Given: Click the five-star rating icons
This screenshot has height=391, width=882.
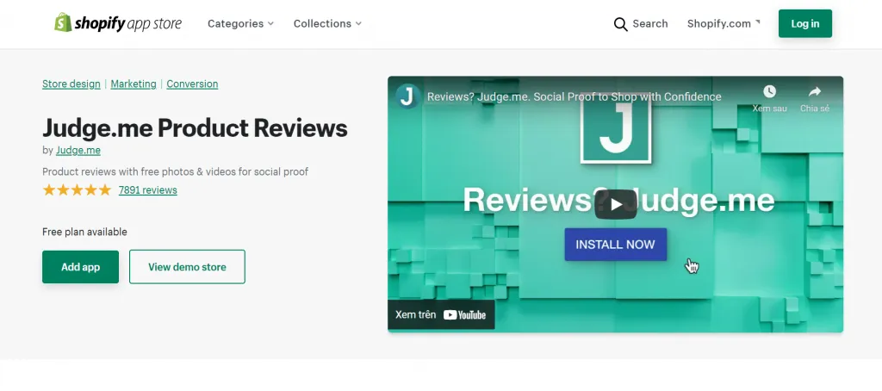Looking at the screenshot, I should (77, 190).
